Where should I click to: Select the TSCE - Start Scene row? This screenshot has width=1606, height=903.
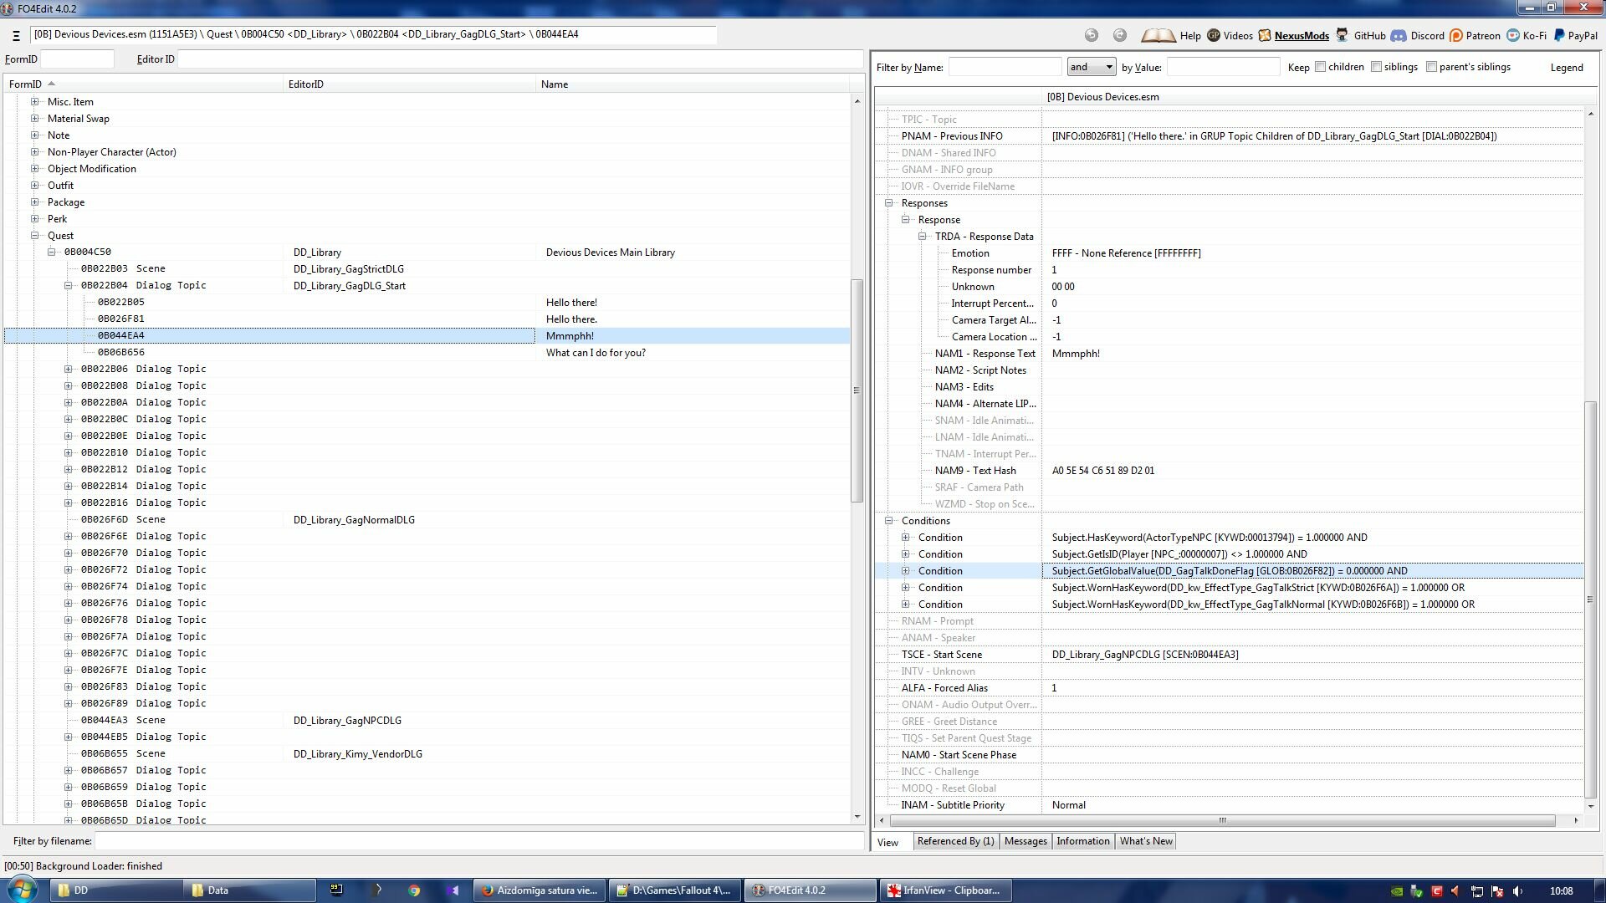click(x=1229, y=655)
